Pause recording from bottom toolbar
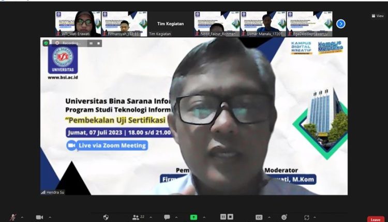 [223, 217]
